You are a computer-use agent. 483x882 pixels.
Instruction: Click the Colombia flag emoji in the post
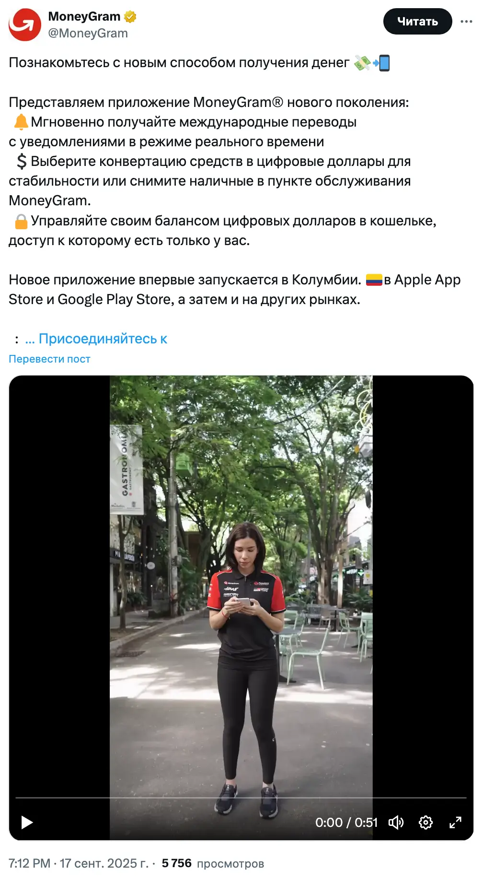coord(374,280)
